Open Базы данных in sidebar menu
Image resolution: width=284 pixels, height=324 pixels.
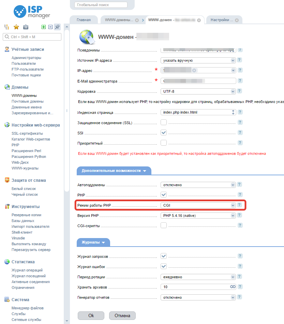click(23, 221)
